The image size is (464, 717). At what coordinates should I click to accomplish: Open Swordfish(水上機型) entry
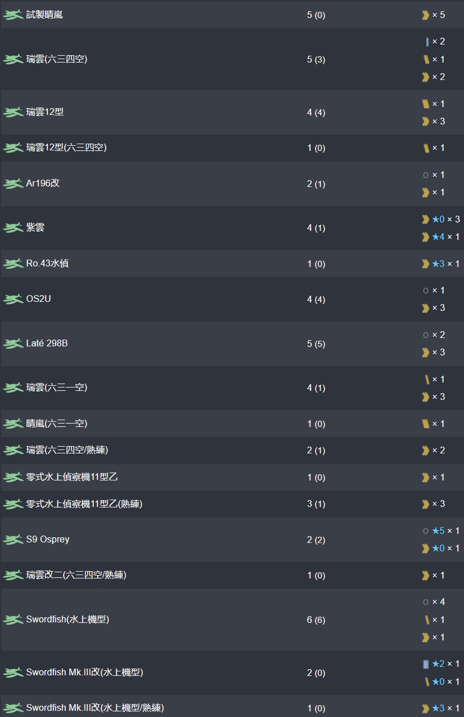(67, 620)
